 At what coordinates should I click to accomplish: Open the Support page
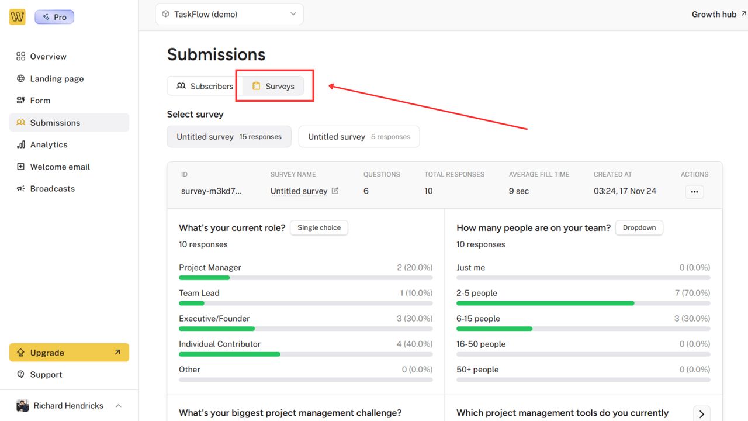point(46,375)
